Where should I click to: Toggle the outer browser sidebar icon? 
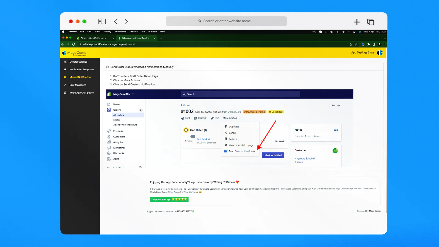point(102,21)
